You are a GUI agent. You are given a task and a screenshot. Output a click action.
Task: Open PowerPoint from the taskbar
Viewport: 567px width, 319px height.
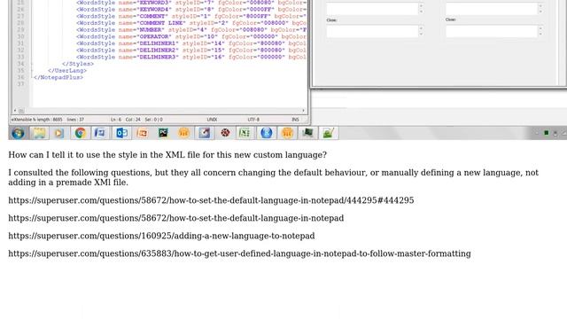click(142, 133)
